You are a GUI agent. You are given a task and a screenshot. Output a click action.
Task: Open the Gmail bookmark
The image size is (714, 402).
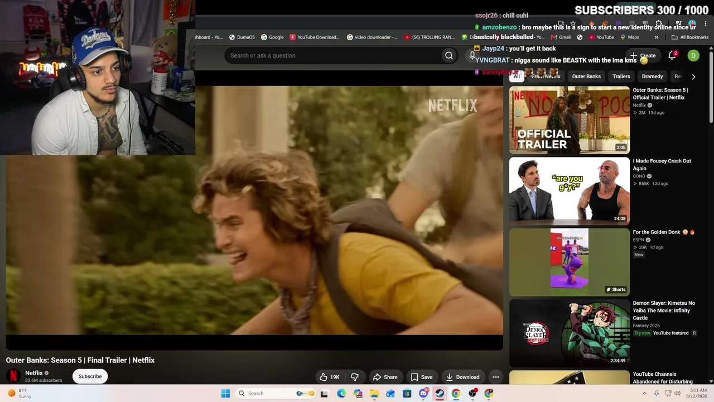click(561, 37)
